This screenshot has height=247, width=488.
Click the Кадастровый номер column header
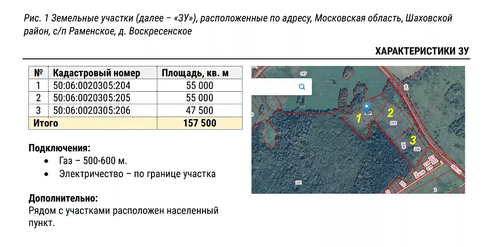[x=96, y=73]
